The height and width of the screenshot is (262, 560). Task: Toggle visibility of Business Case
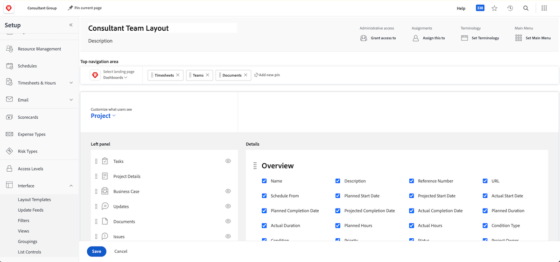click(228, 191)
